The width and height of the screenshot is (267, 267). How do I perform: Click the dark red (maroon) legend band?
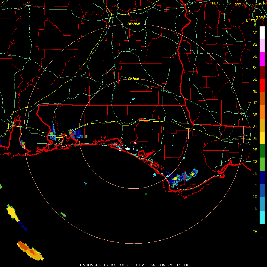[x=262, y=72]
